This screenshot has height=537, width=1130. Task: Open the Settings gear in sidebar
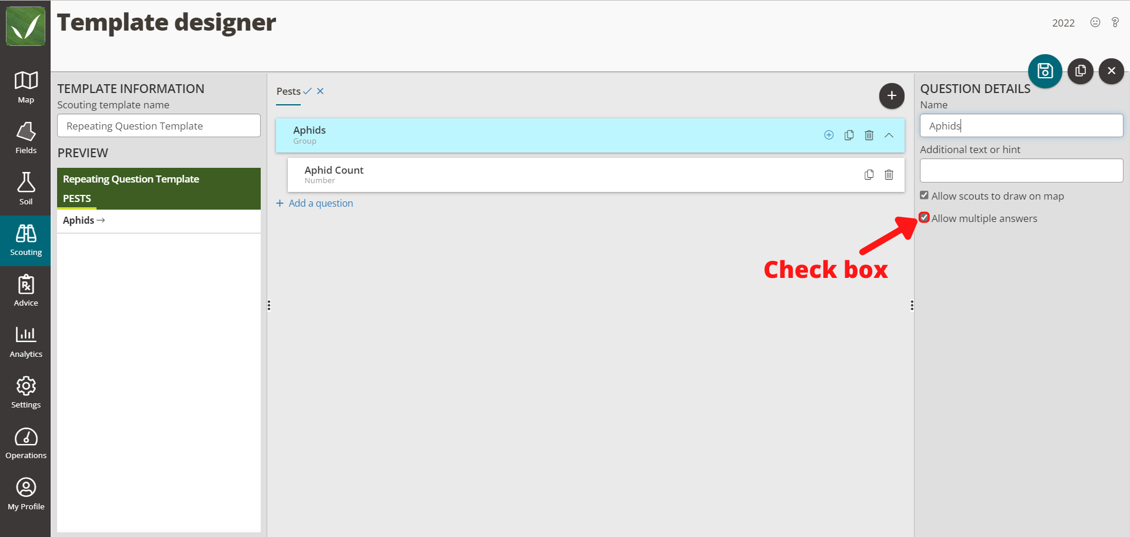25,393
